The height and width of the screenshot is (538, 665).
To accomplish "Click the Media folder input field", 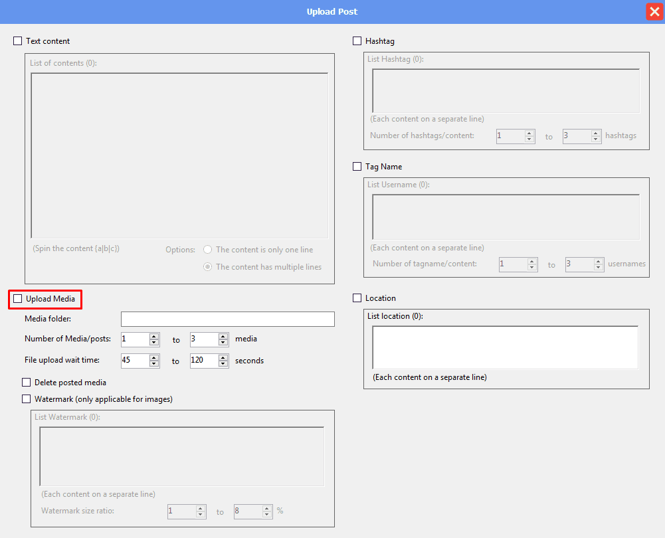I will point(227,319).
